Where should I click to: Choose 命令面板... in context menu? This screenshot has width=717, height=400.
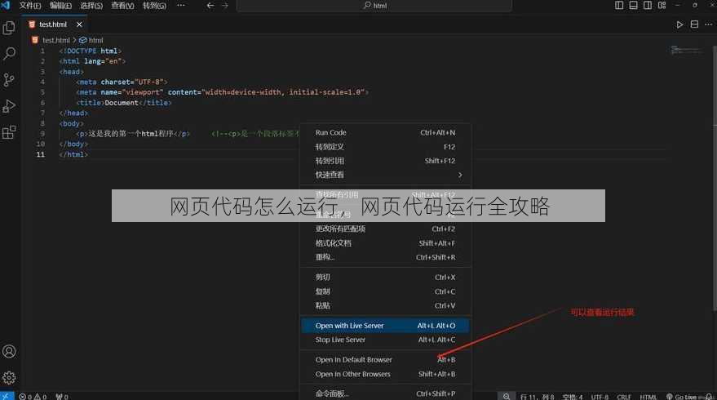point(385,393)
